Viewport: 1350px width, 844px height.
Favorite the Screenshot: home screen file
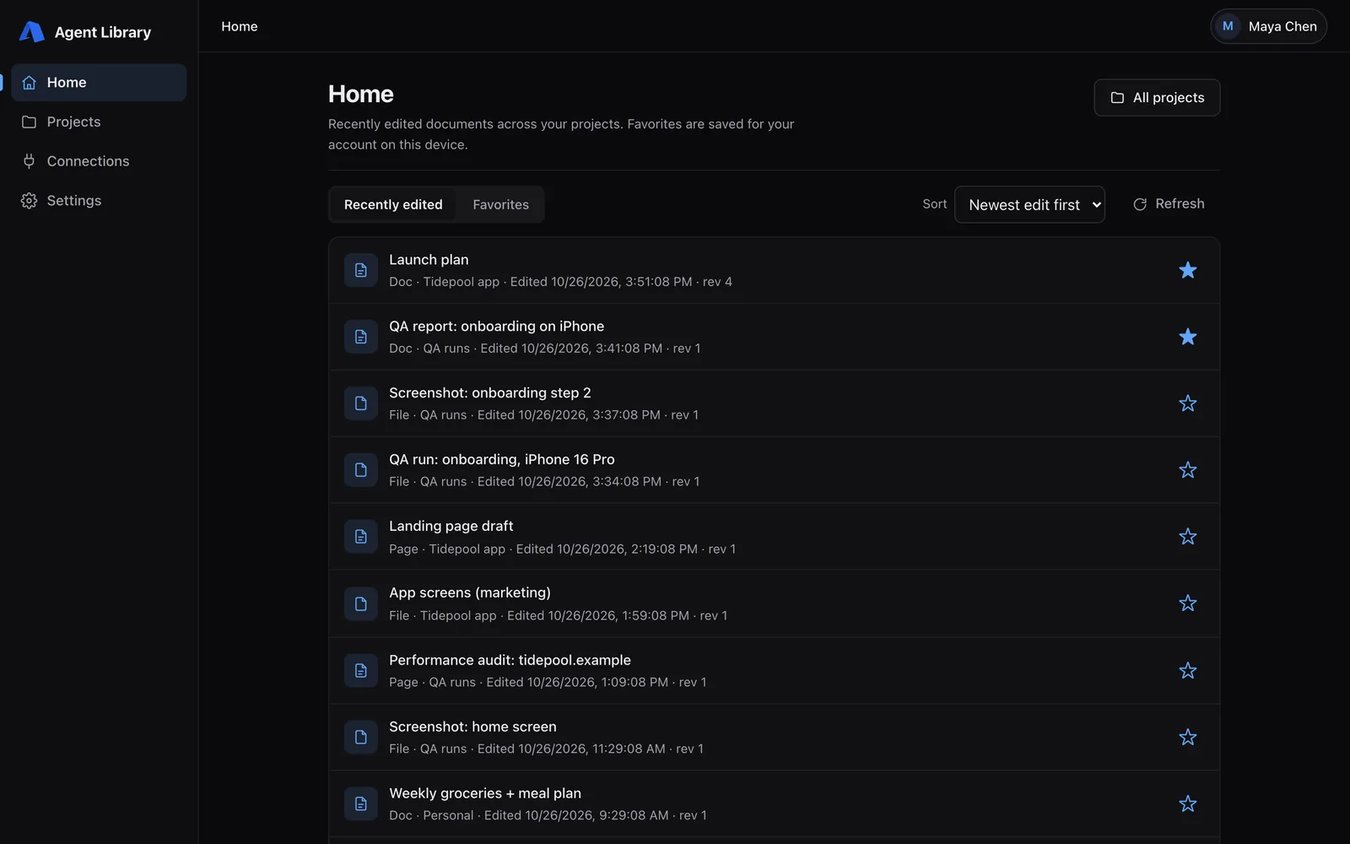[1188, 737]
